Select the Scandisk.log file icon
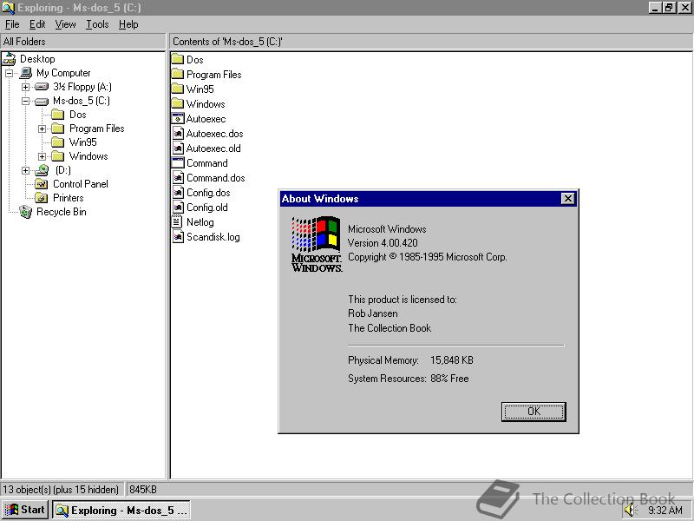This screenshot has height=521, width=694. pyautogui.click(x=178, y=236)
